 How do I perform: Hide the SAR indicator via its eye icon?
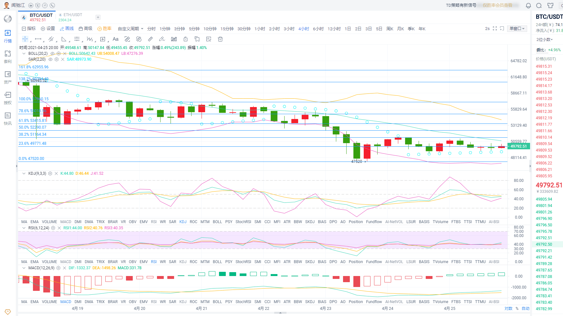click(x=51, y=59)
